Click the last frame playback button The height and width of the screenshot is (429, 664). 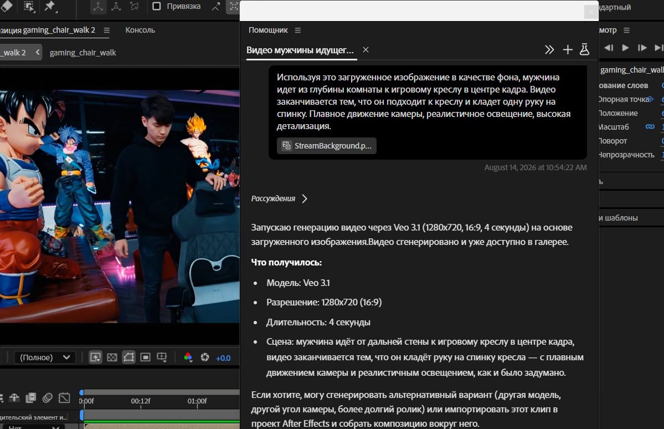pos(659,48)
